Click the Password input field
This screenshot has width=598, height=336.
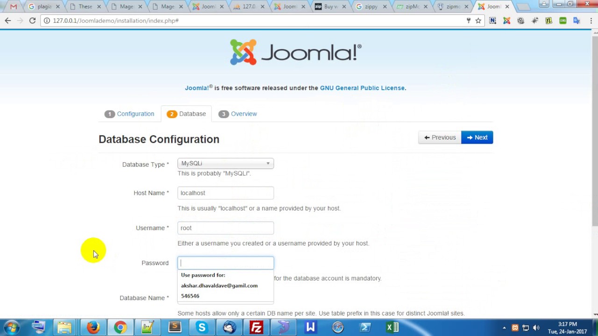[226, 263]
